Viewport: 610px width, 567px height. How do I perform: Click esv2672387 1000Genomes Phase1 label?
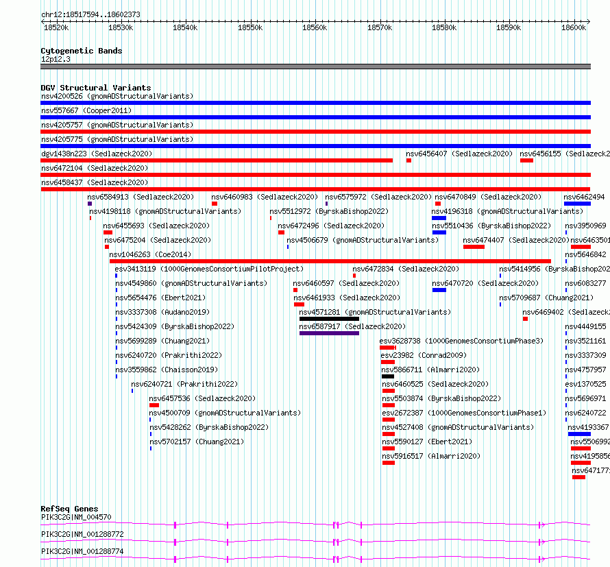(x=464, y=413)
